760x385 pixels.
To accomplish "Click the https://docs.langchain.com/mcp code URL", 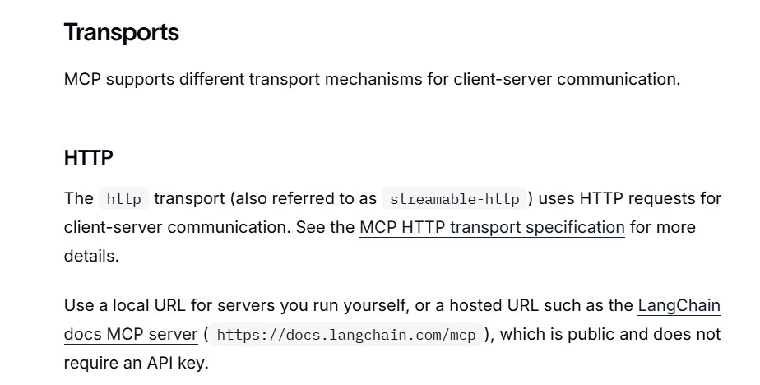I will tap(346, 335).
